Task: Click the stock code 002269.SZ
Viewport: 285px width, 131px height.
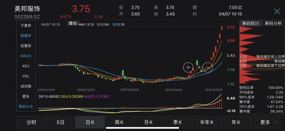Action: point(27,17)
